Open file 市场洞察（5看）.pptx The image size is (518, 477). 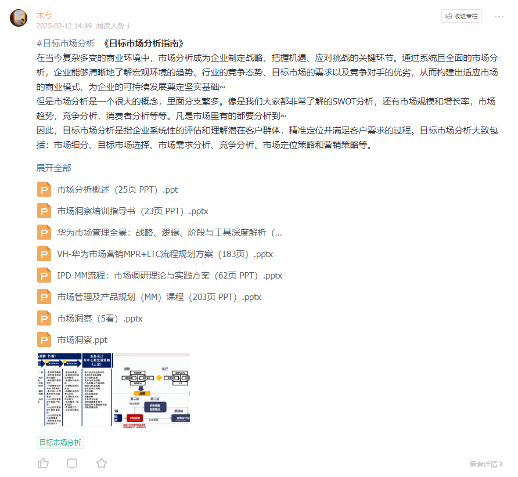(x=99, y=319)
